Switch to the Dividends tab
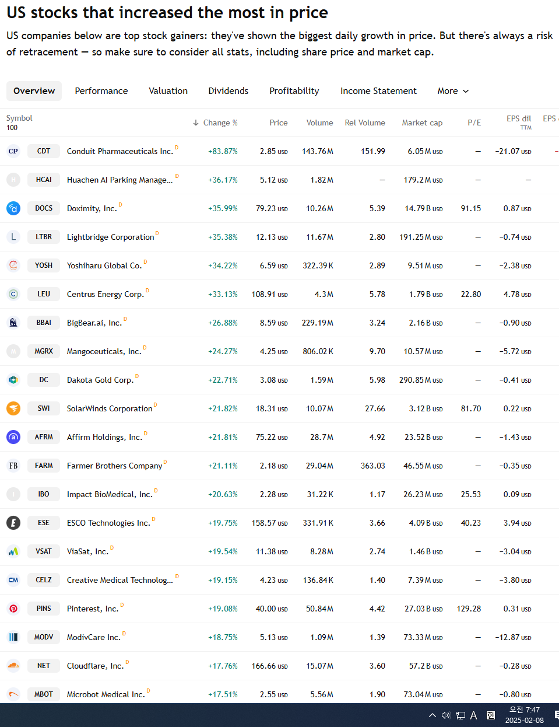 [228, 91]
